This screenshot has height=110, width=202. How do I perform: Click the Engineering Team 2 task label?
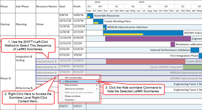[188, 90]
